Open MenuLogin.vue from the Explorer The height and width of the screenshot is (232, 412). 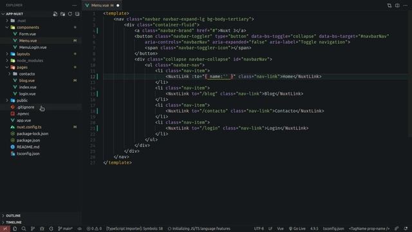pyautogui.click(x=41, y=47)
